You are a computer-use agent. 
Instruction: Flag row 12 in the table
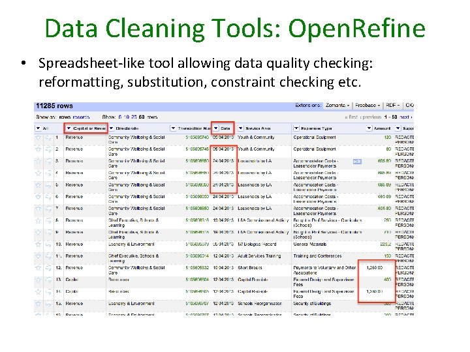click(48, 269)
